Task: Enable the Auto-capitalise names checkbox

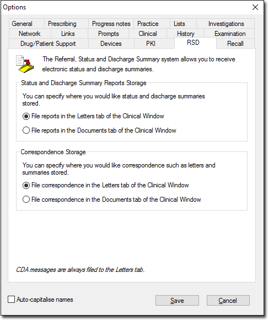Action: 11,300
